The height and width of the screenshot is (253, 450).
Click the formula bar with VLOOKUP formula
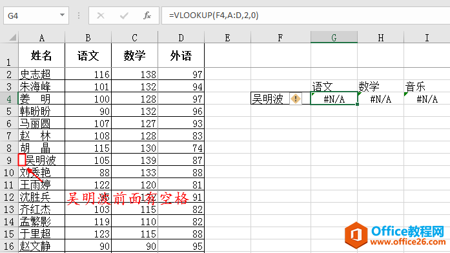tap(305, 15)
